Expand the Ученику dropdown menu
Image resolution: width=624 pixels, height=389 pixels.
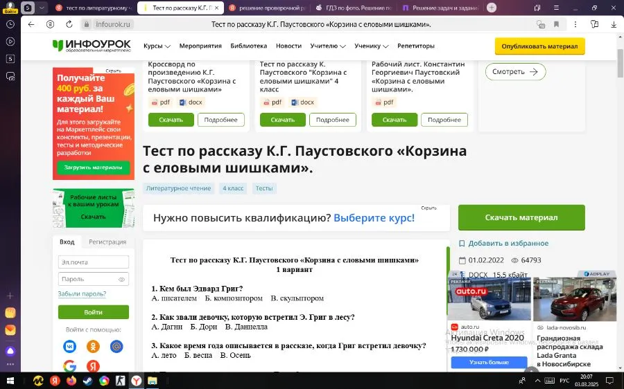(372, 46)
